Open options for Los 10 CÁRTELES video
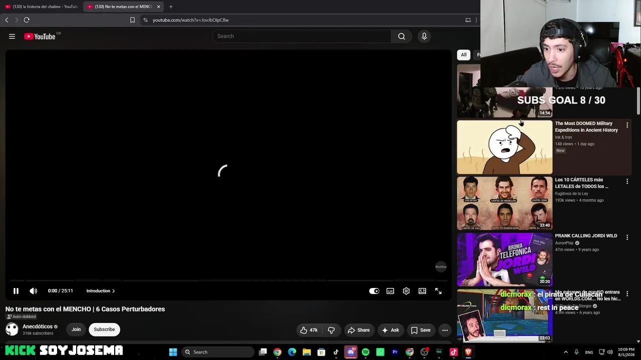The height and width of the screenshot is (360, 641). point(627,181)
